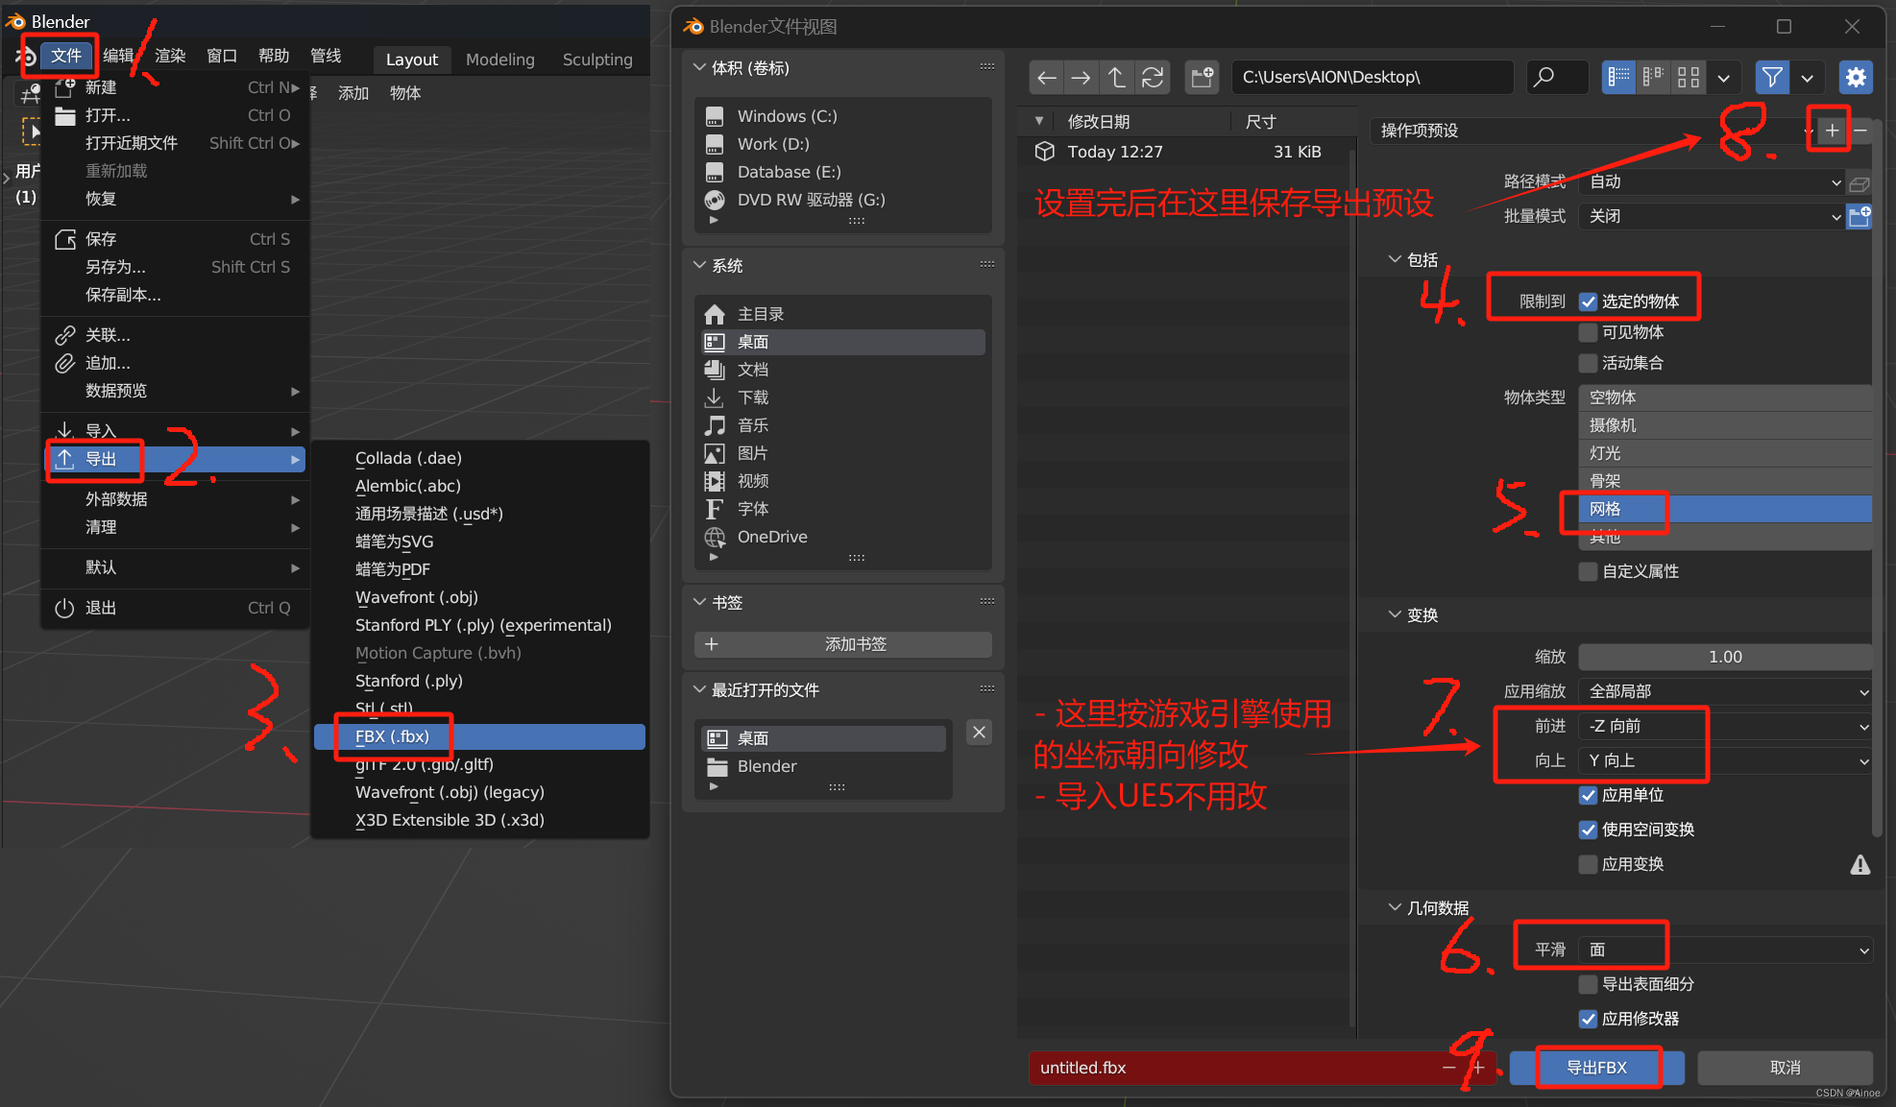Collapse the 包括 include section

1395,260
